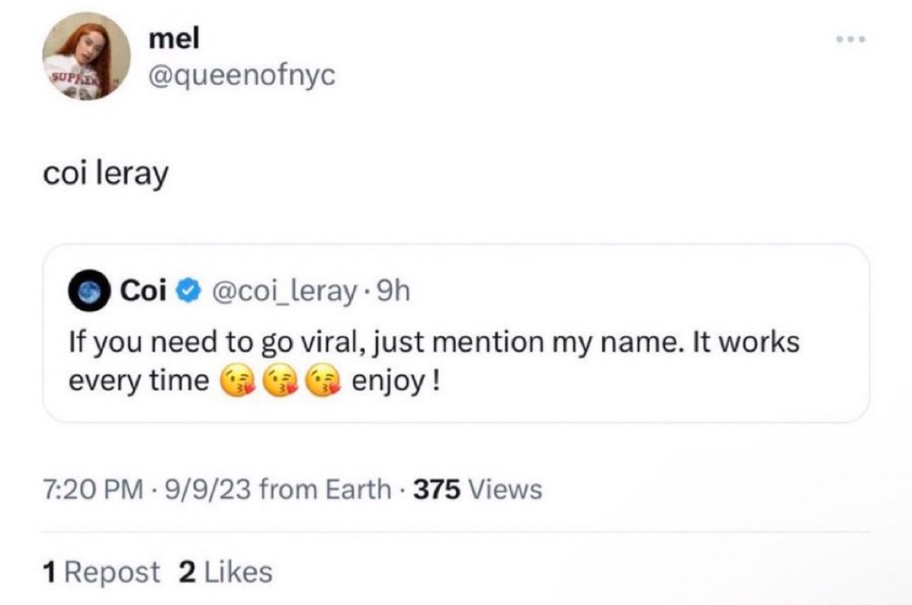Screen dimensions: 912x605
Task: Click the "from Earth" location text
Action: click(325, 489)
